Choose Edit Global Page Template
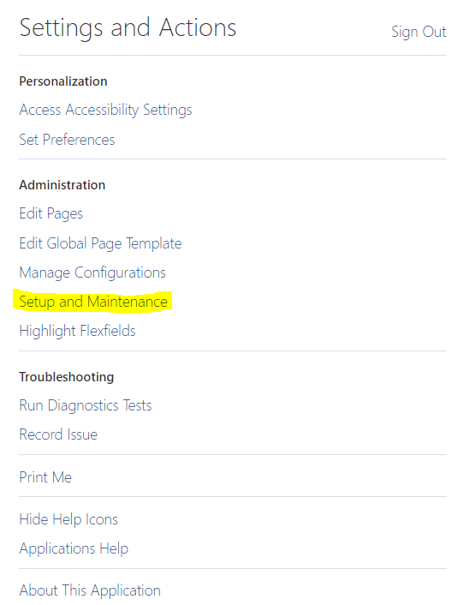 point(100,244)
